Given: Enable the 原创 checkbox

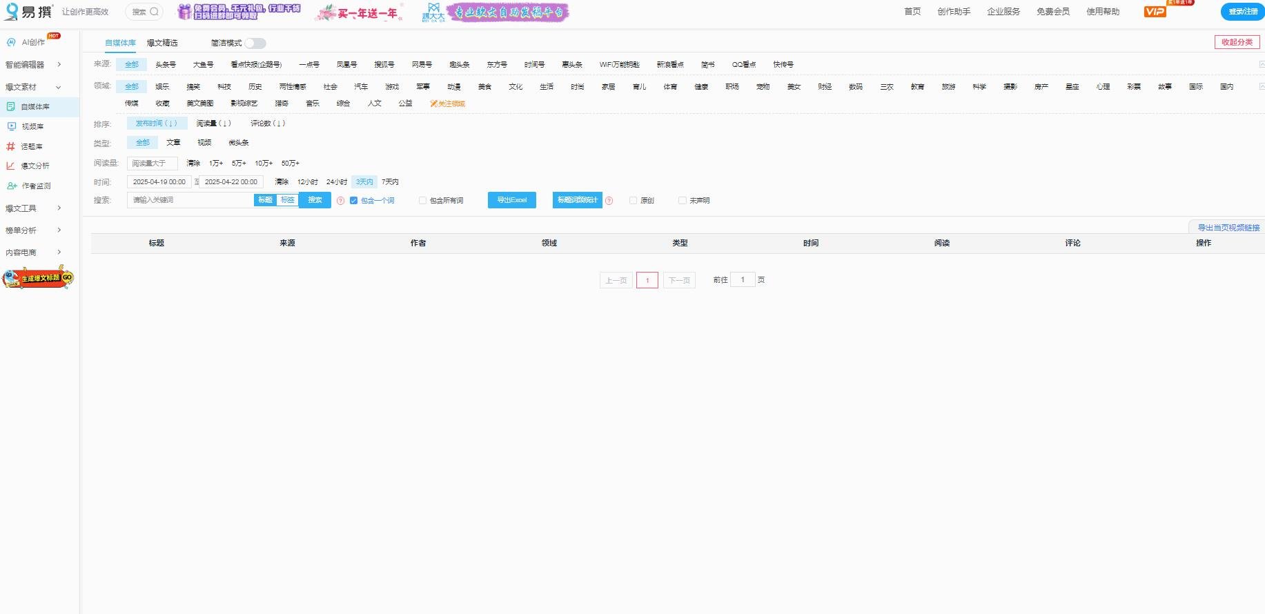Looking at the screenshot, I should click(633, 201).
